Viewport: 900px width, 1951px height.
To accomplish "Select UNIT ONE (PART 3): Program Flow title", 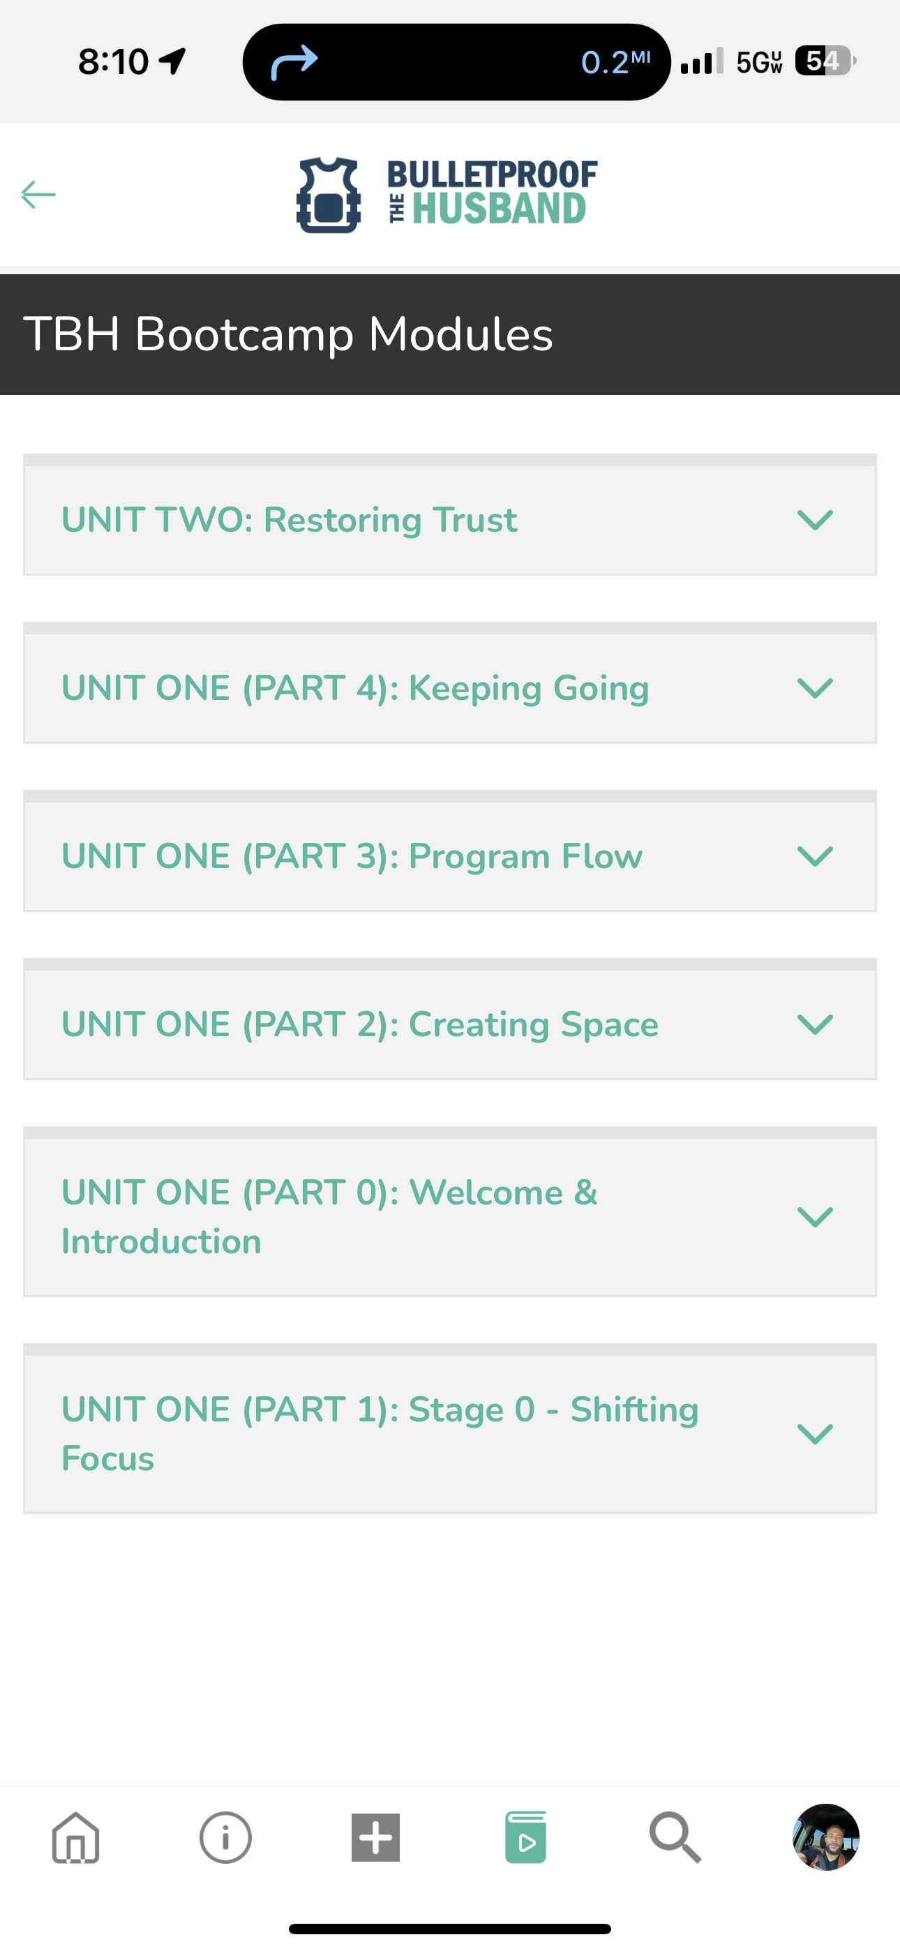I will [x=352, y=857].
